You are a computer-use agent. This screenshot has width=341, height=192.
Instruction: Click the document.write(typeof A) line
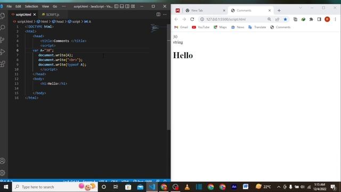pyautogui.click(x=62, y=65)
